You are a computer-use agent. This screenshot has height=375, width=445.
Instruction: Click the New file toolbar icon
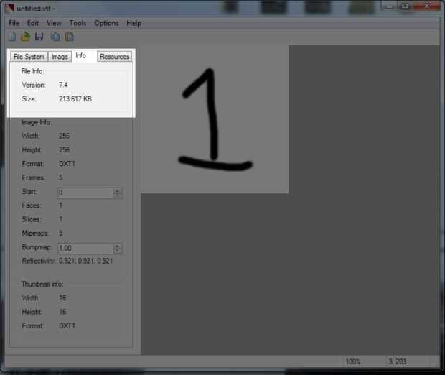12,37
